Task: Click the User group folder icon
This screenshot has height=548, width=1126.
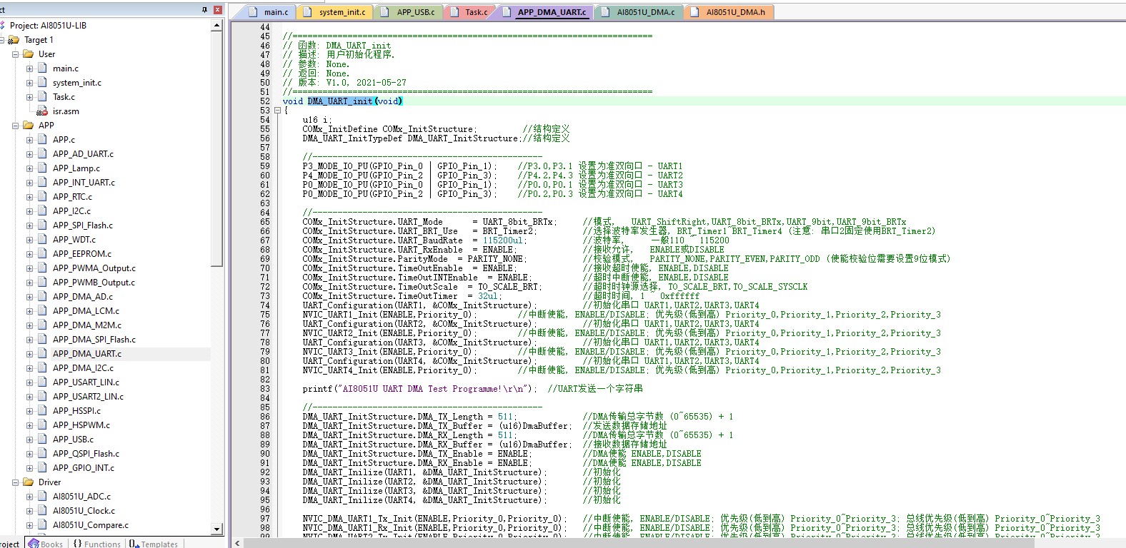Action: click(x=29, y=54)
